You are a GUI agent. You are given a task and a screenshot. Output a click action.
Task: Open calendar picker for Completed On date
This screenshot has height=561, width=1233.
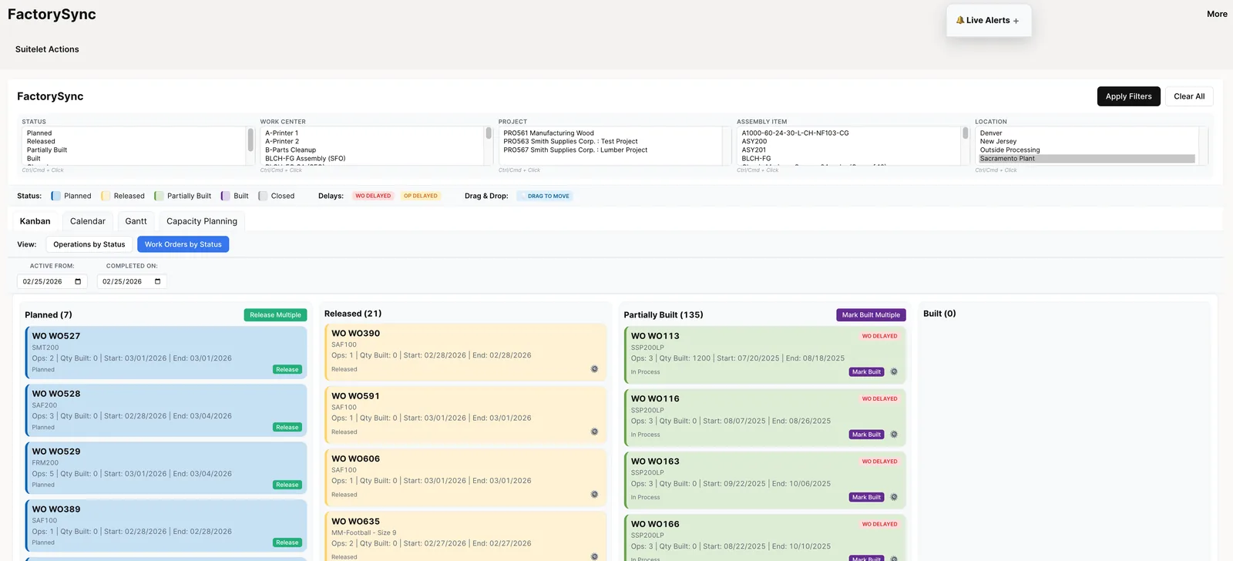(x=158, y=281)
